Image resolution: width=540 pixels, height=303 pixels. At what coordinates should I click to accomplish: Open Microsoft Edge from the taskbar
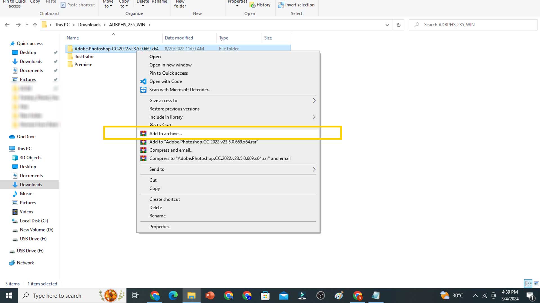click(173, 295)
